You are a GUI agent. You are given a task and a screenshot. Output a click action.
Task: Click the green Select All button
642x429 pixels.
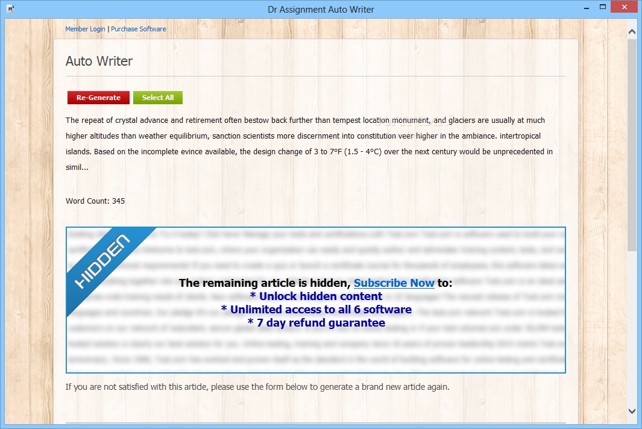157,98
